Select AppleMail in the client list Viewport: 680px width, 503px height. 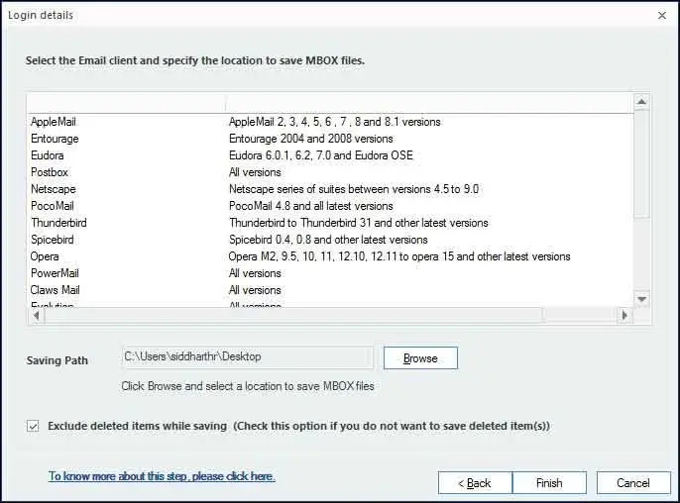point(54,122)
